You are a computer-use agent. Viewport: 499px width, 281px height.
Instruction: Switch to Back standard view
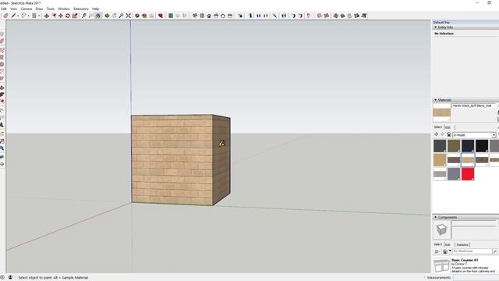223,16
